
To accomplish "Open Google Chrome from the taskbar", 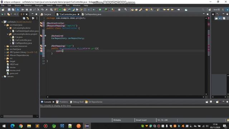I will [21, 126].
